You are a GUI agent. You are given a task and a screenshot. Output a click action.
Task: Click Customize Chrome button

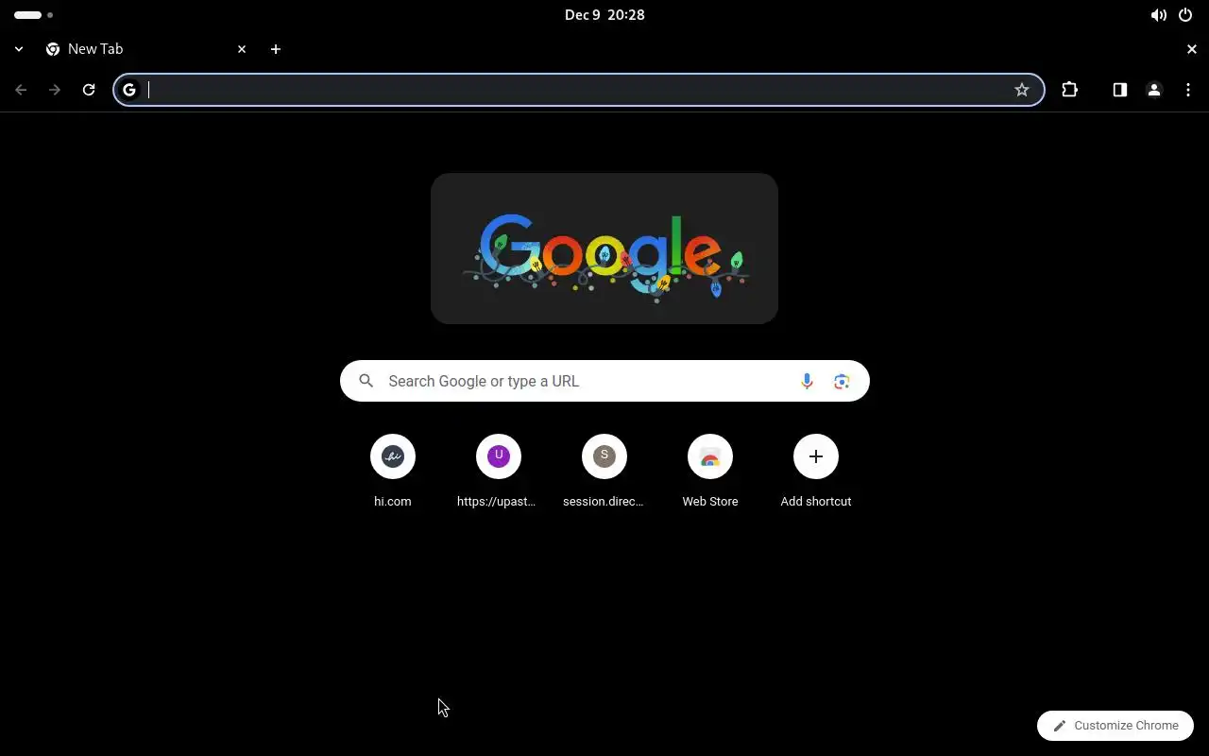tap(1115, 726)
